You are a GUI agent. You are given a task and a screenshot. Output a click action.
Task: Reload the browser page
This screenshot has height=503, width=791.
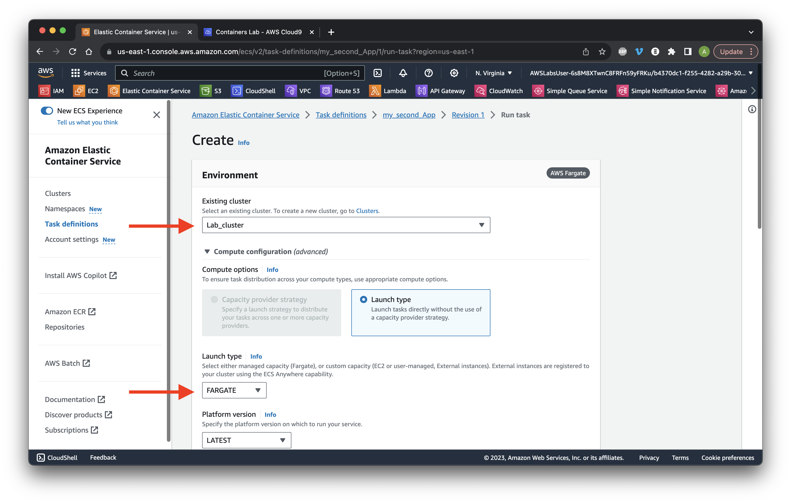click(x=73, y=52)
